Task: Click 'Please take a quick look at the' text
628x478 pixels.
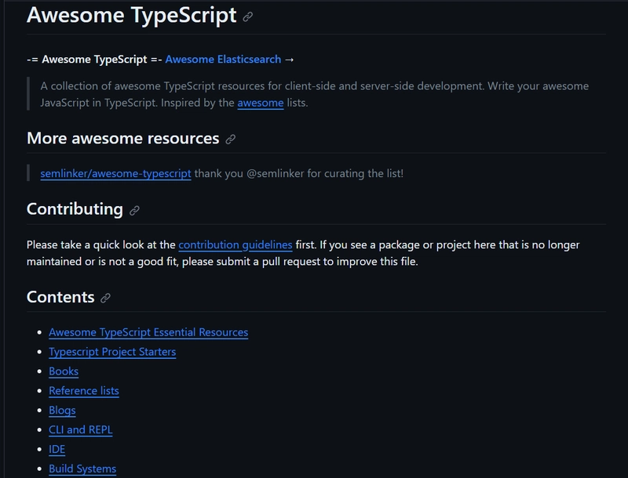Action: pos(101,244)
